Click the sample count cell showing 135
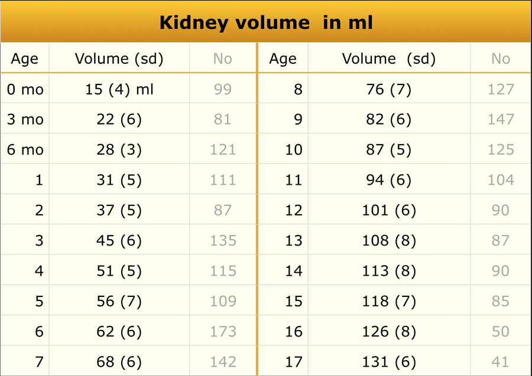Screen dimensions: 532x376 [223, 241]
